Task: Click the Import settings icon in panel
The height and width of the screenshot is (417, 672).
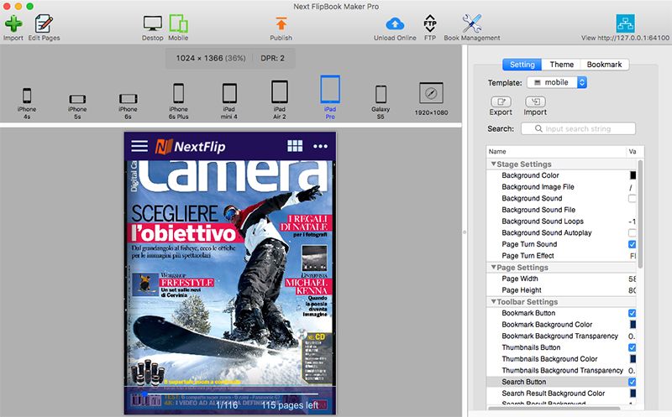Action: pos(535,102)
